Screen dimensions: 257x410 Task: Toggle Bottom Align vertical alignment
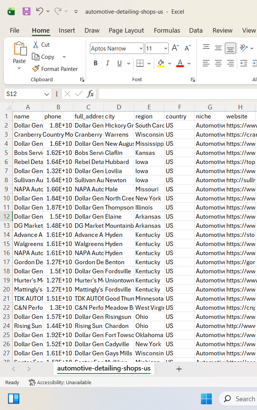(230, 48)
